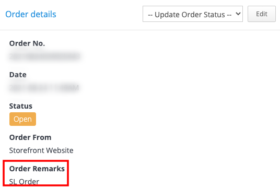Click the orange Open status badge
Screen dimensions: 280x188
[22, 119]
